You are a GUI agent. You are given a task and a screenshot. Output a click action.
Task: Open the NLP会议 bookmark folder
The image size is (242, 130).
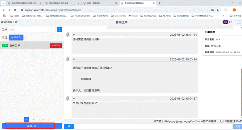[x=165, y=16]
